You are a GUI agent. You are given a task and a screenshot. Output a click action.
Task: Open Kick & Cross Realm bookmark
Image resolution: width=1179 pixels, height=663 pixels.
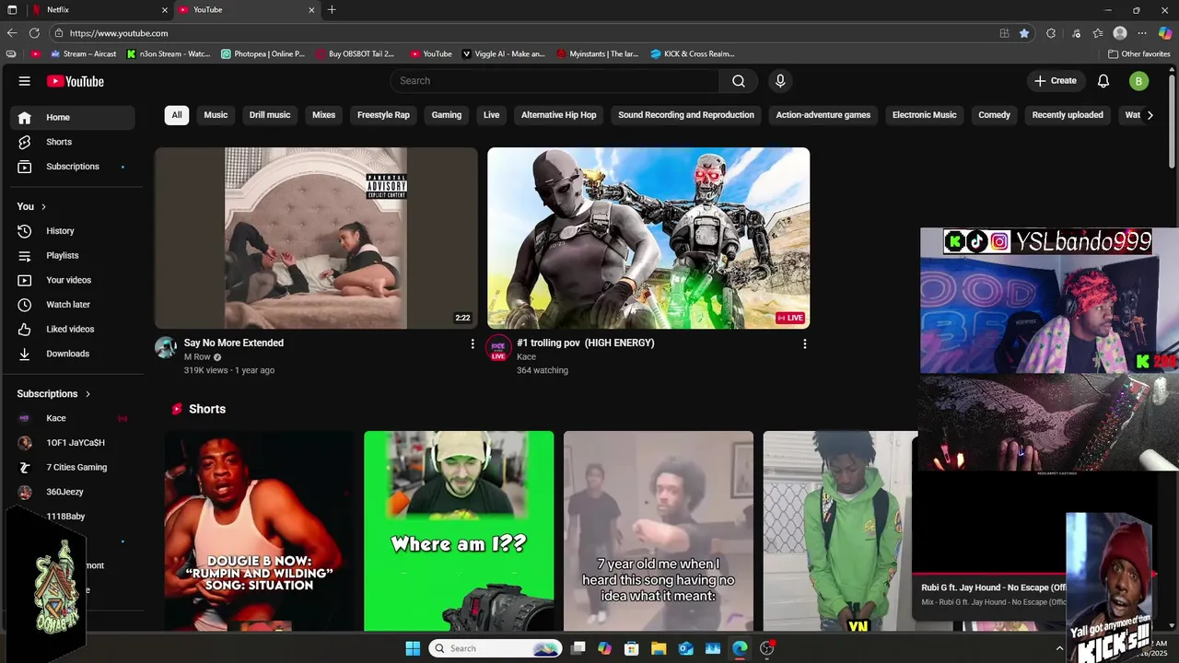693,53
